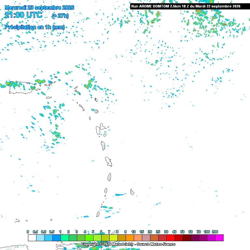The image size is (250, 250).
Task: Select the (+ 27h) forecast offset label
Action: coord(60,16)
